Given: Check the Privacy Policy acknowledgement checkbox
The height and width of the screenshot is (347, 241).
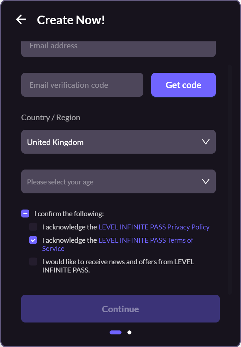Looking at the screenshot, I should pyautogui.click(x=33, y=227).
